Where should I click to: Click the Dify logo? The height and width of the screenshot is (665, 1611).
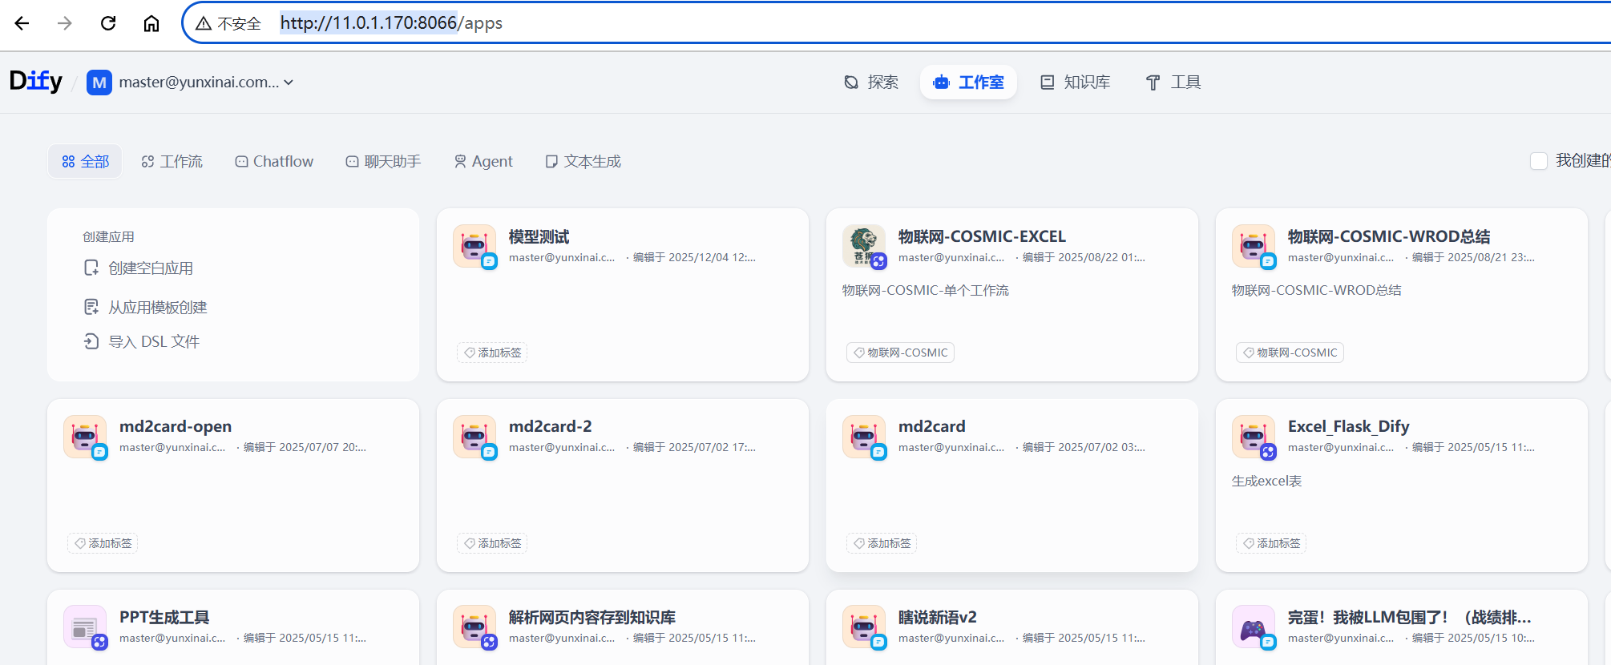click(x=35, y=81)
